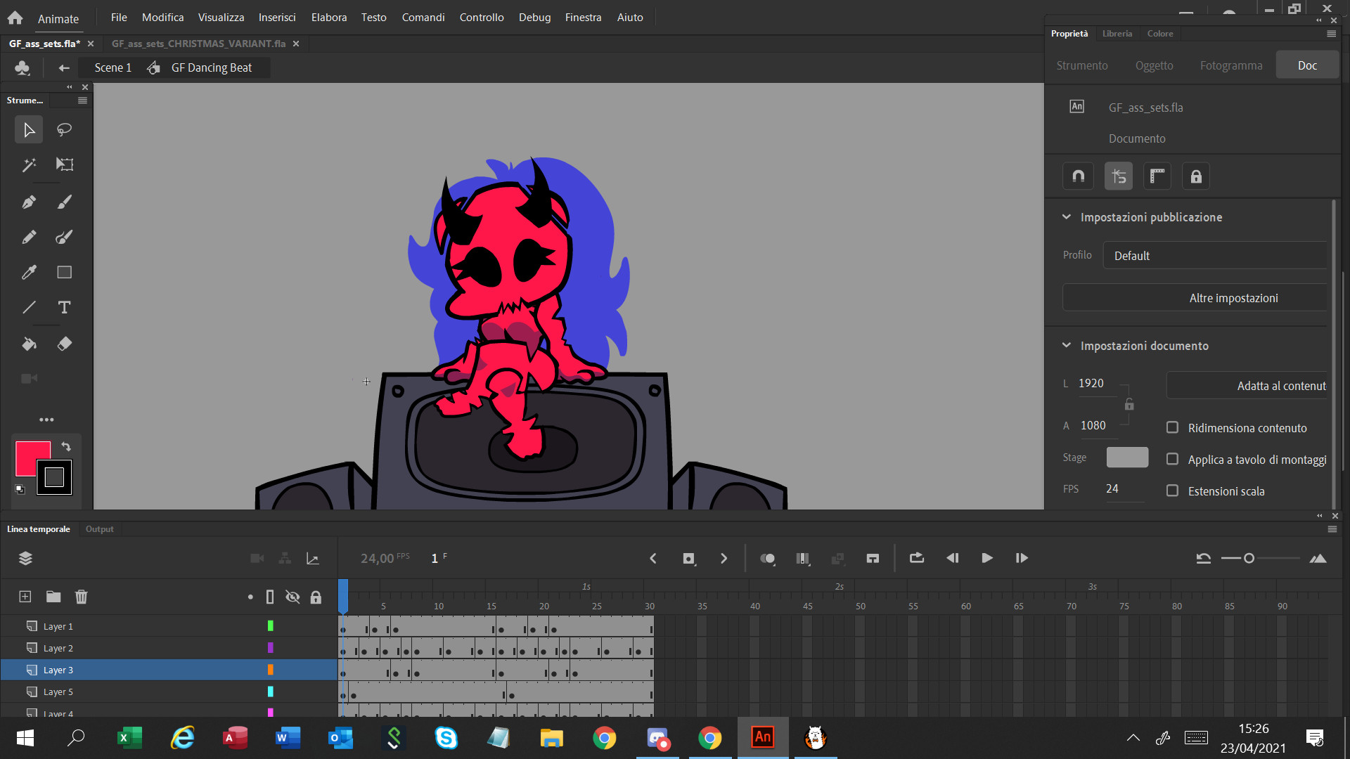Screen dimensions: 1350x759
Task: Activate the Paint Bucket tool
Action: click(x=28, y=344)
